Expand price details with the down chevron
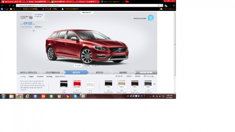The image size is (235, 132). point(34,31)
